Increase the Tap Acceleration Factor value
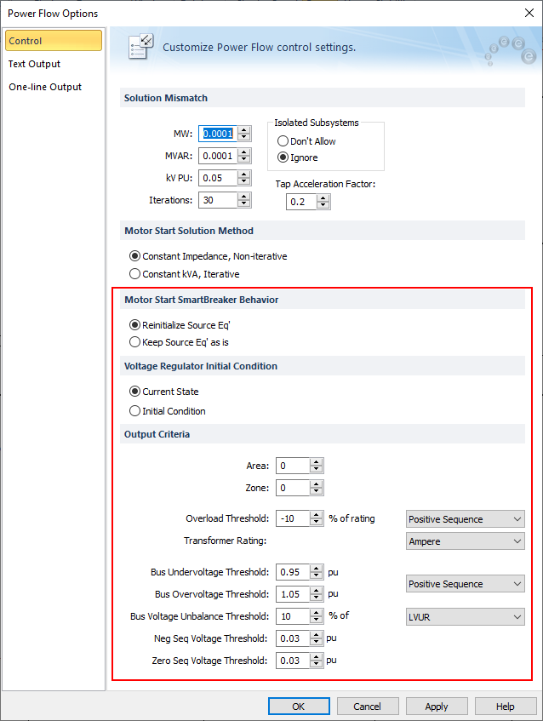The image size is (543, 721). (x=323, y=198)
